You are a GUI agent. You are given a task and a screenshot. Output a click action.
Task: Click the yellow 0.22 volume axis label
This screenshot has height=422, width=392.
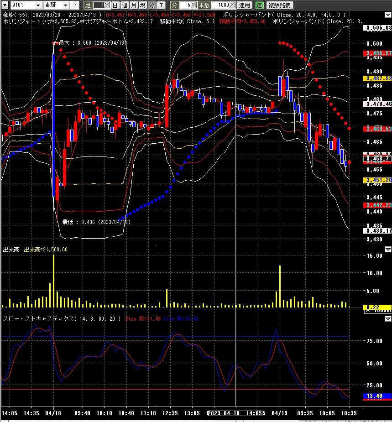pyautogui.click(x=378, y=307)
